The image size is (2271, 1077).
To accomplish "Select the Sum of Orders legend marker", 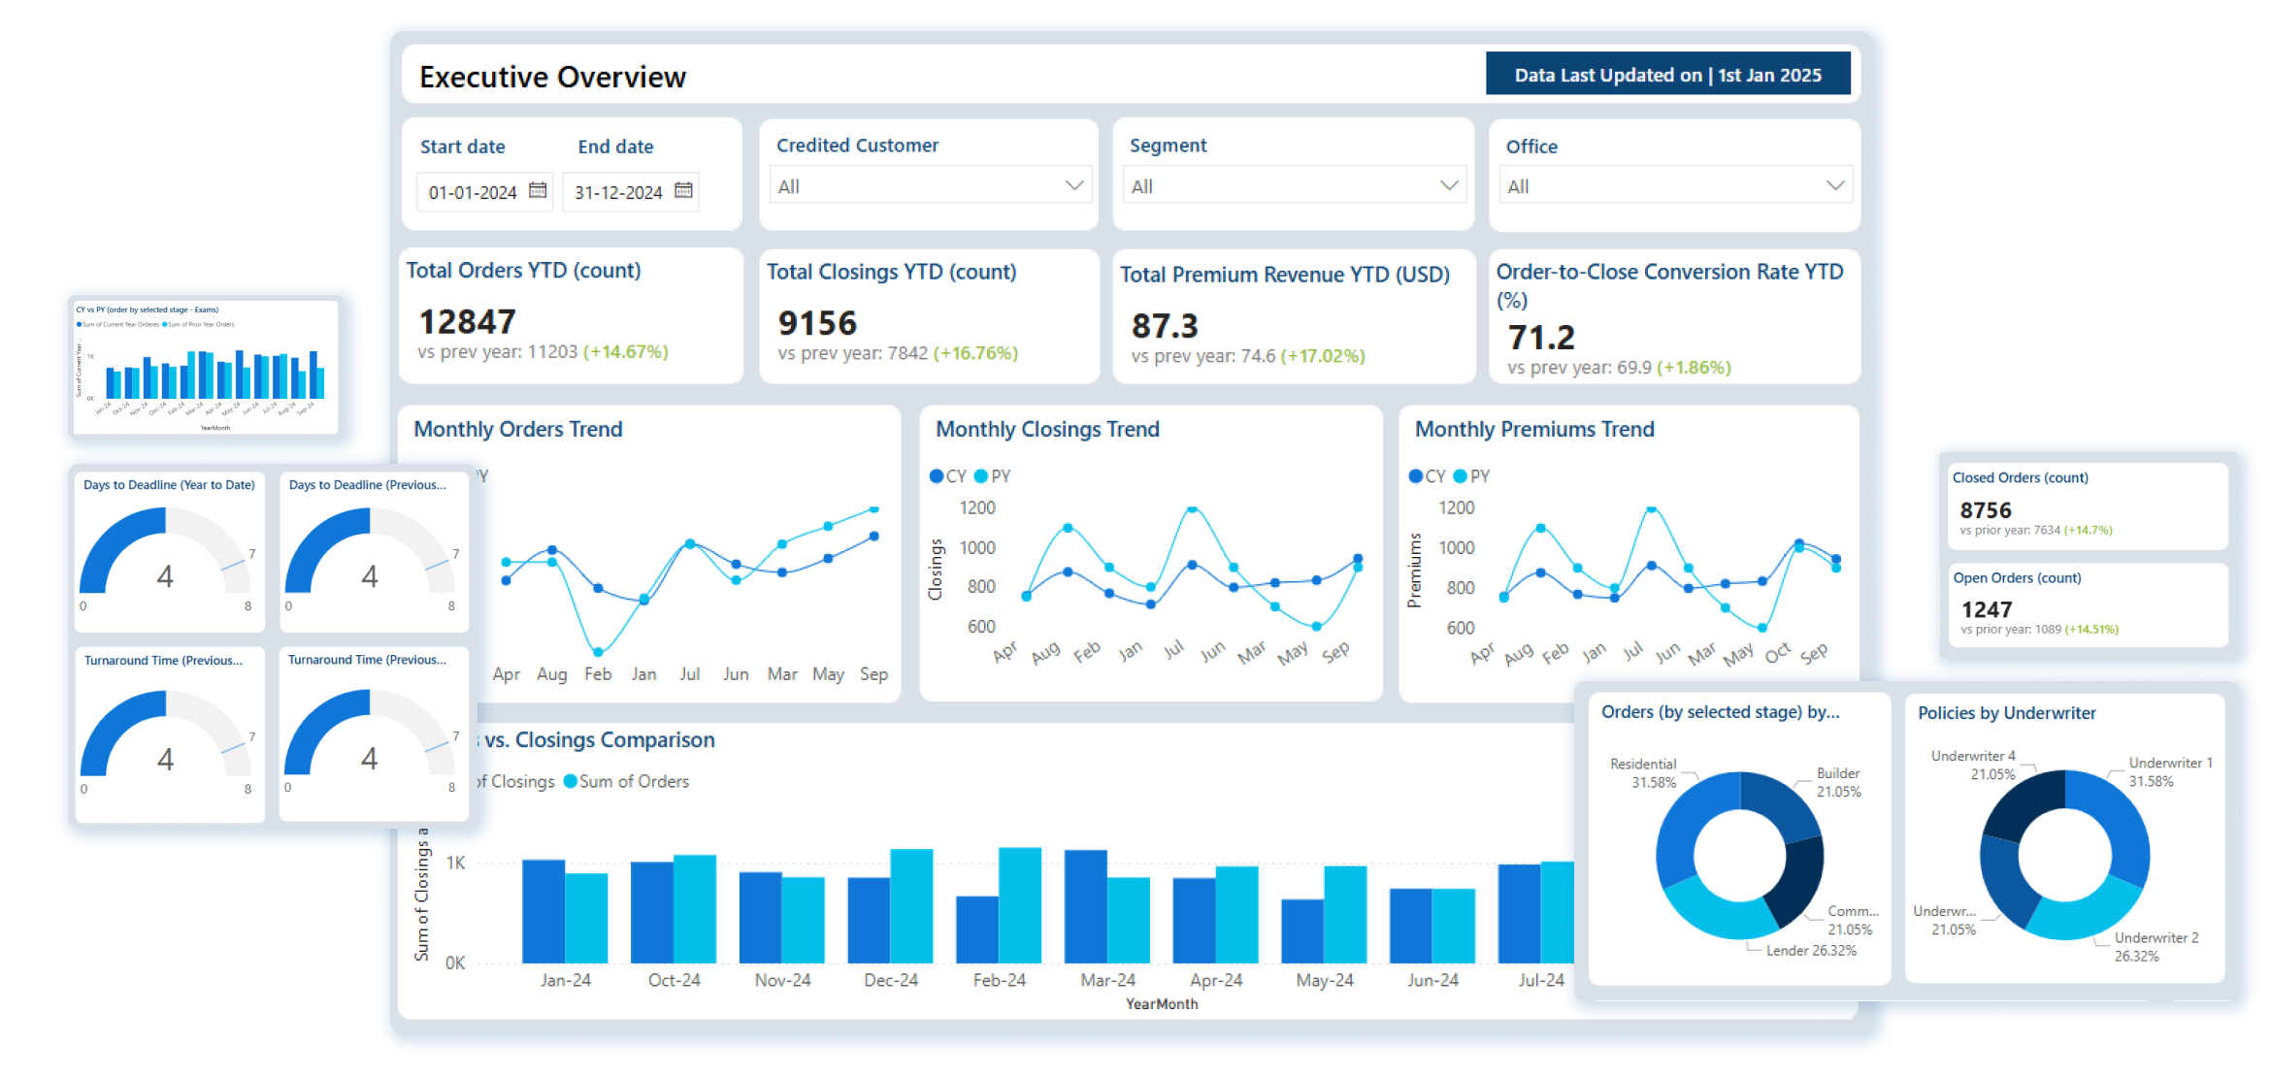I will pyautogui.click(x=573, y=781).
